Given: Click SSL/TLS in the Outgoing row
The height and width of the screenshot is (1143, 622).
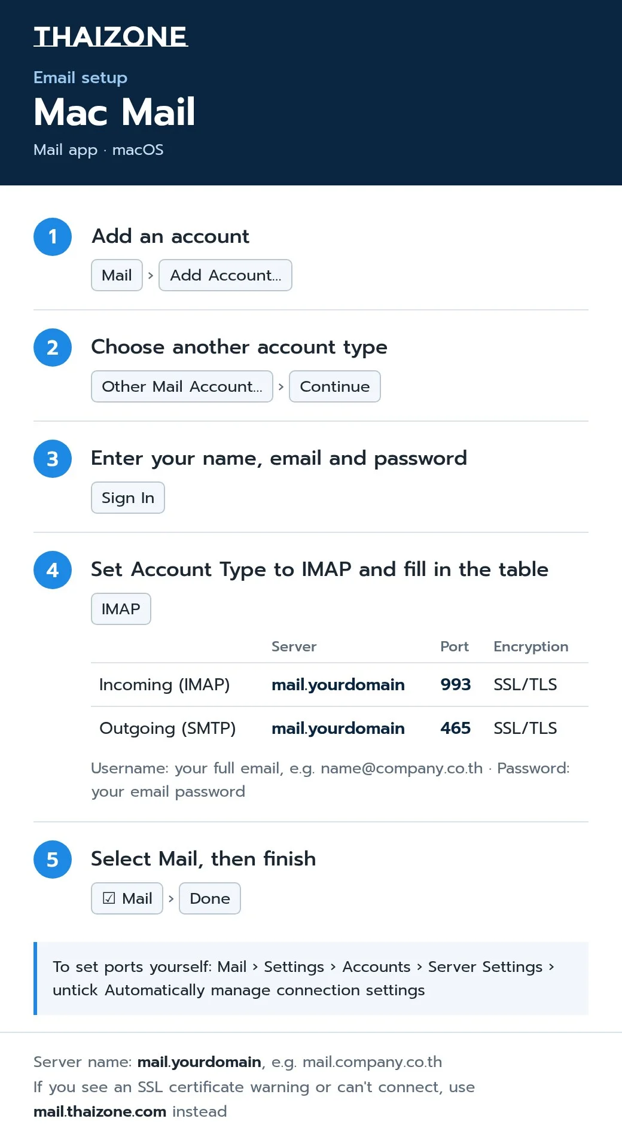Looking at the screenshot, I should [x=525, y=729].
